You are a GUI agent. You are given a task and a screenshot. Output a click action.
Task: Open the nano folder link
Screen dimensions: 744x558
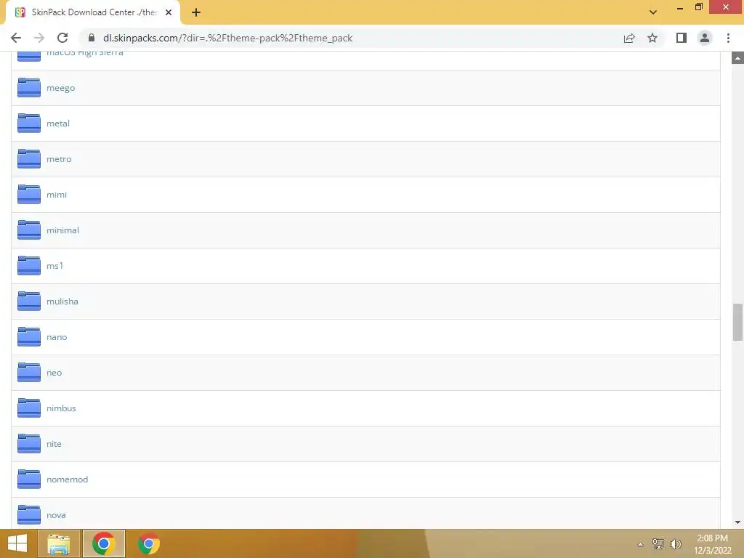[x=57, y=337]
